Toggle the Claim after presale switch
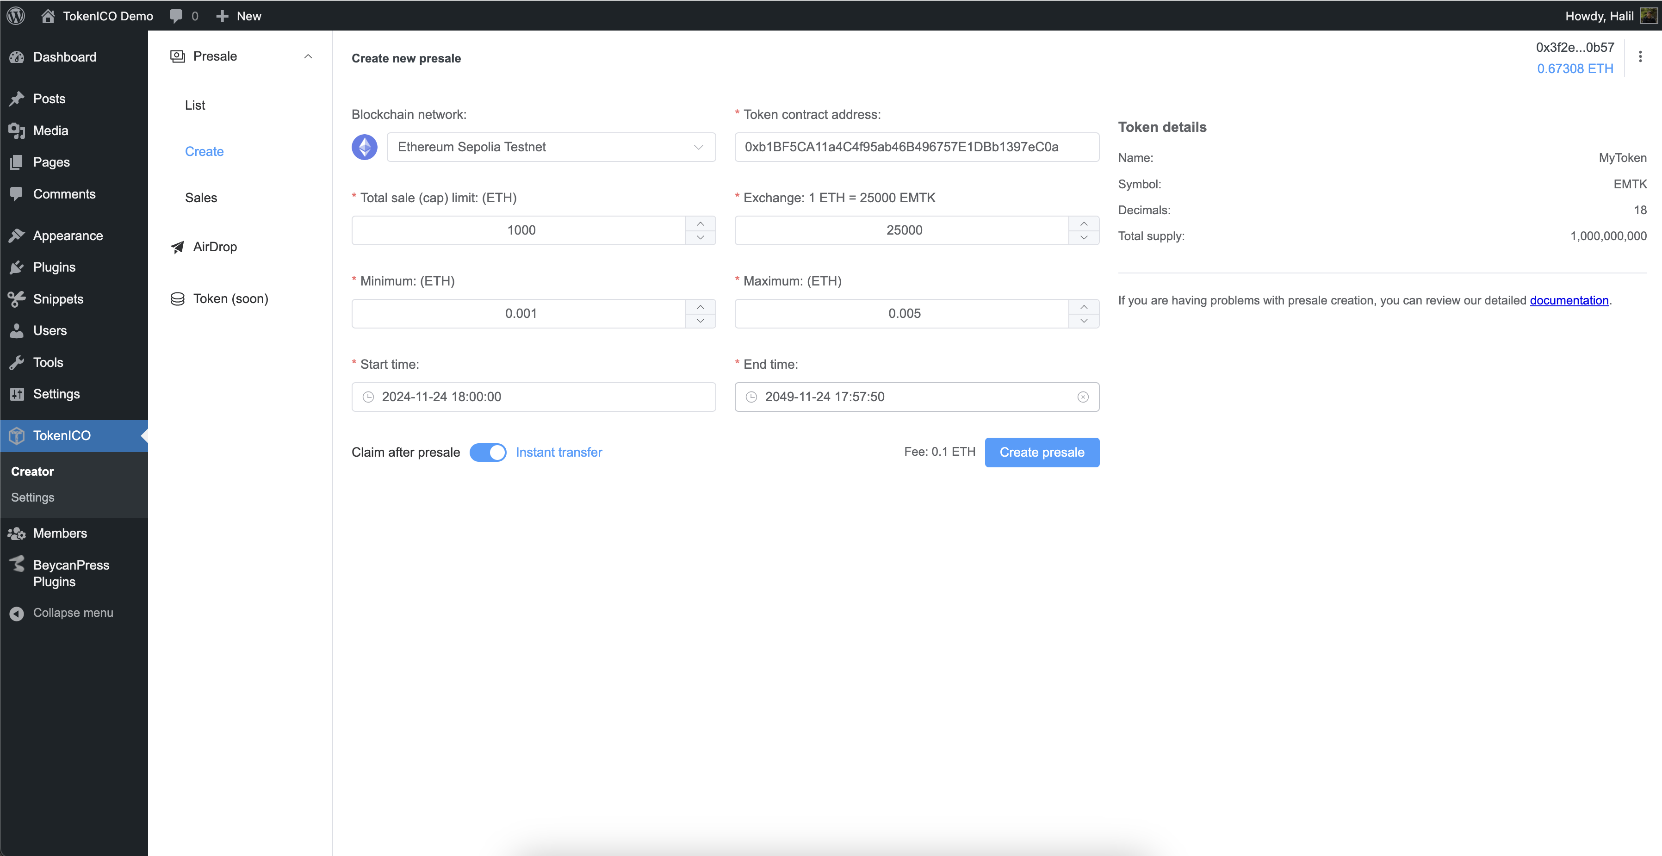Screen dimensions: 1662x856 (488, 452)
